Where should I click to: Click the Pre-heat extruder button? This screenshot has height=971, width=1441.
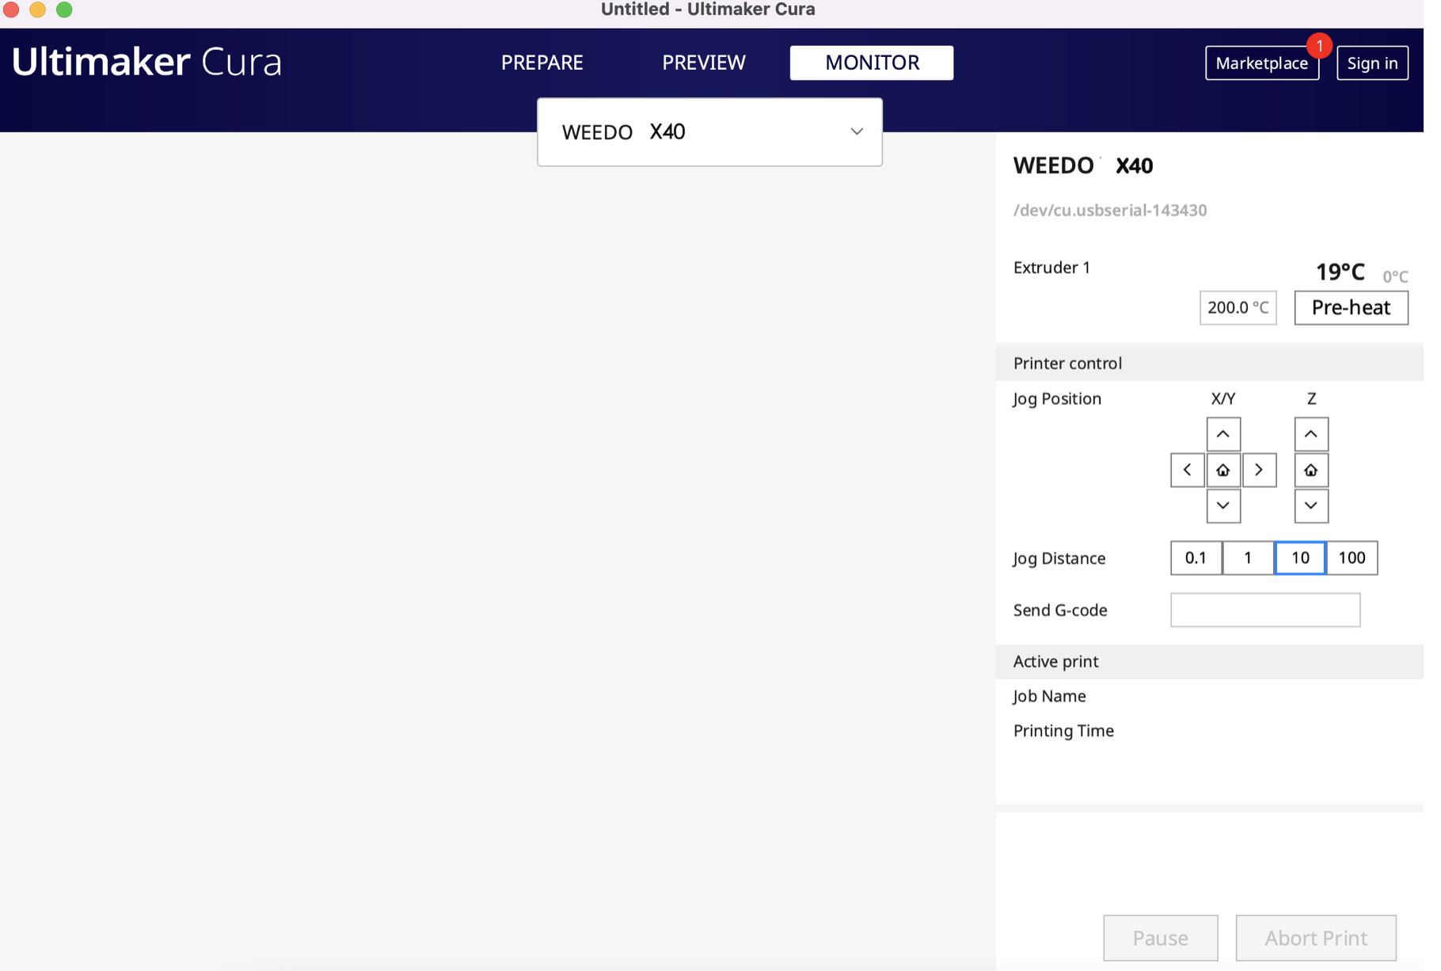point(1351,307)
